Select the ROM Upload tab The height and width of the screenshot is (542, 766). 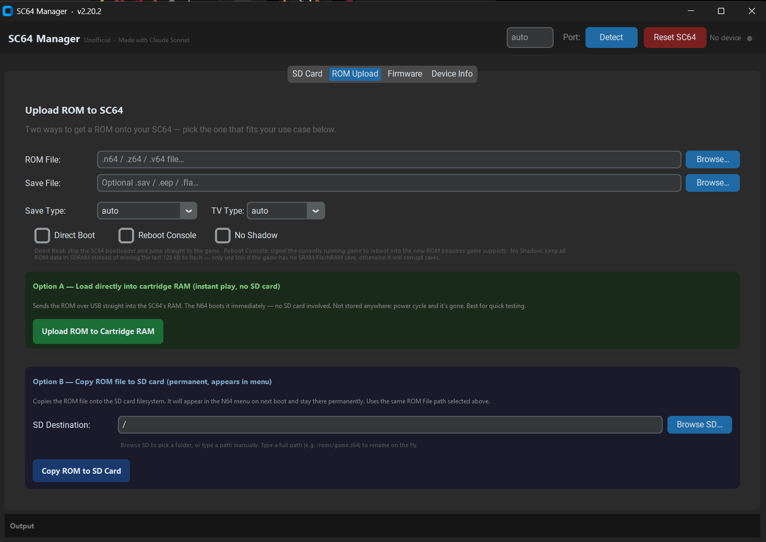coord(355,74)
